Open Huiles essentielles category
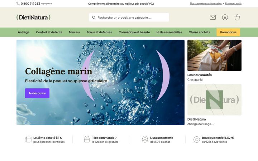This screenshot has width=258, height=161. 169,32
